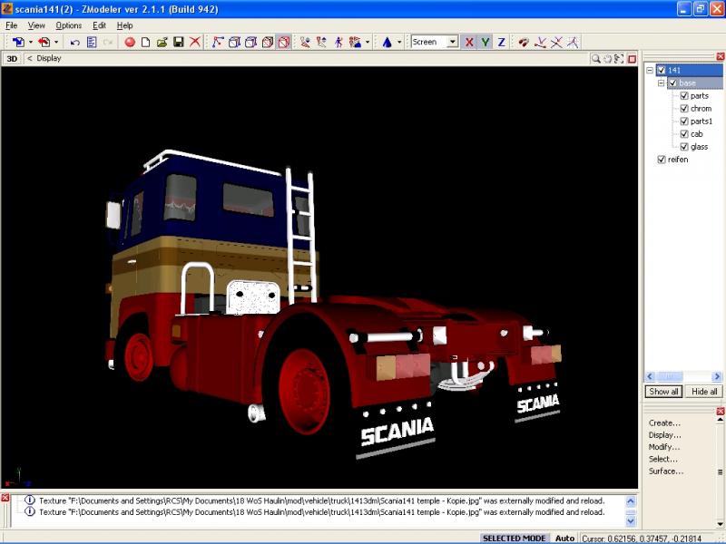The height and width of the screenshot is (544, 726).
Task: Select the Objects level cube icon
Action: click(x=267, y=43)
